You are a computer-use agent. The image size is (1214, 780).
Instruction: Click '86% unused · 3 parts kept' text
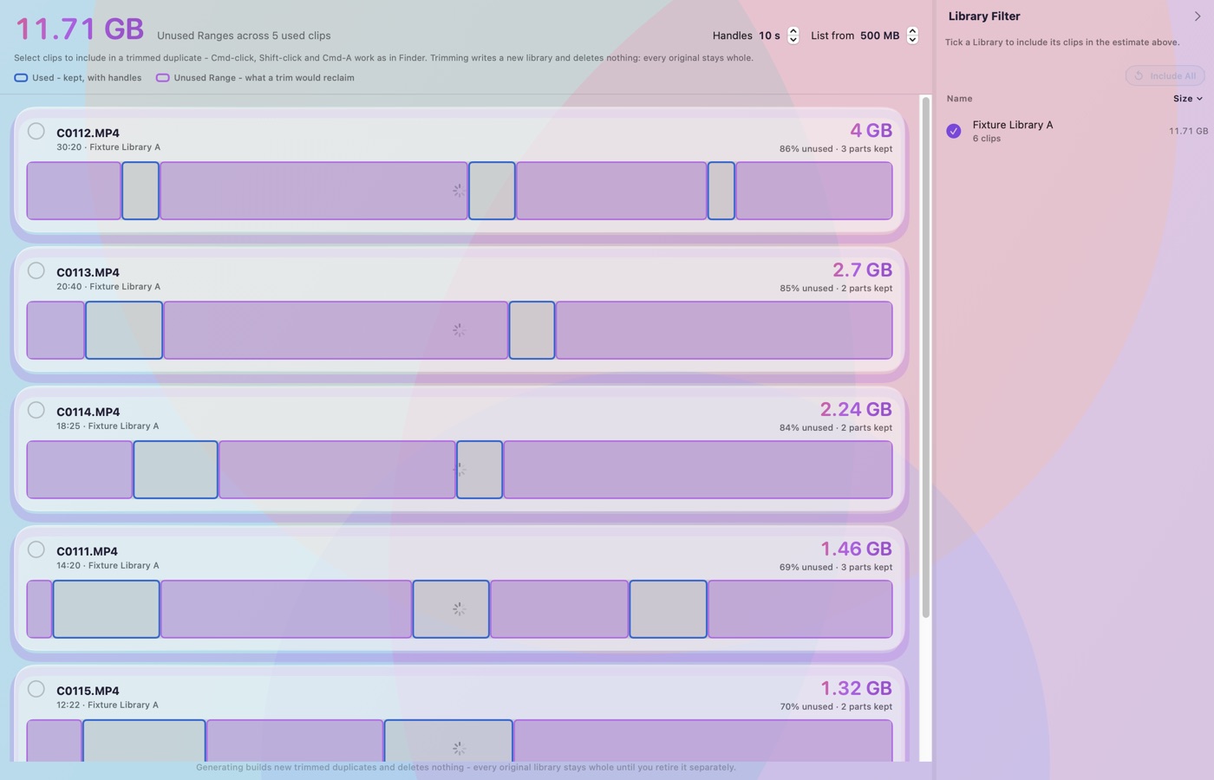[x=836, y=149]
